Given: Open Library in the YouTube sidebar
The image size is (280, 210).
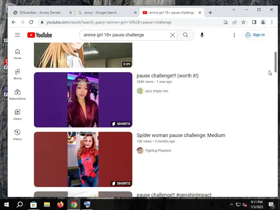Looking at the screenshot, I should tap(17, 115).
